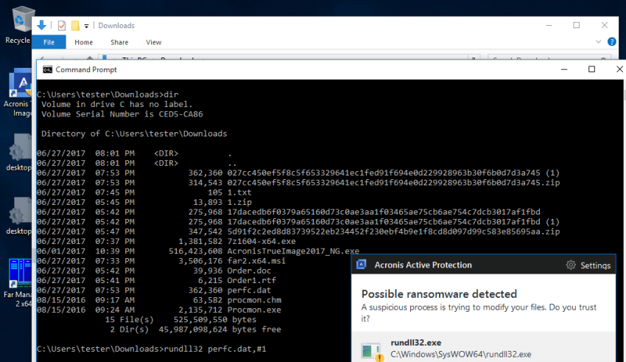Click AcronisTrueImage2017_NG.exe entry in listing
Screen dimensions: 626x362
293,251
